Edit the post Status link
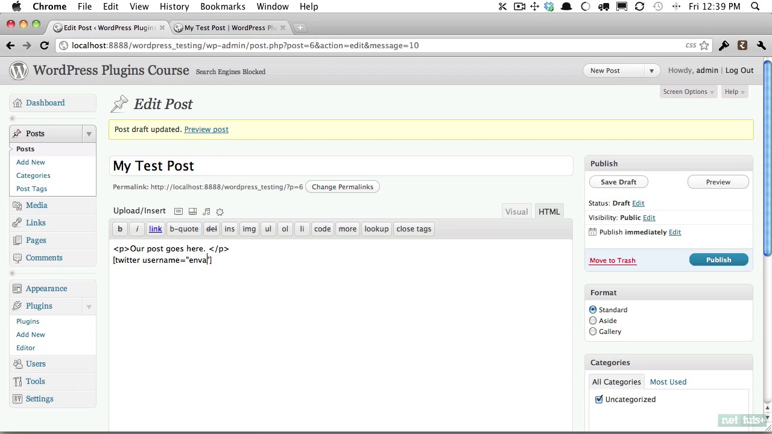 tap(638, 203)
